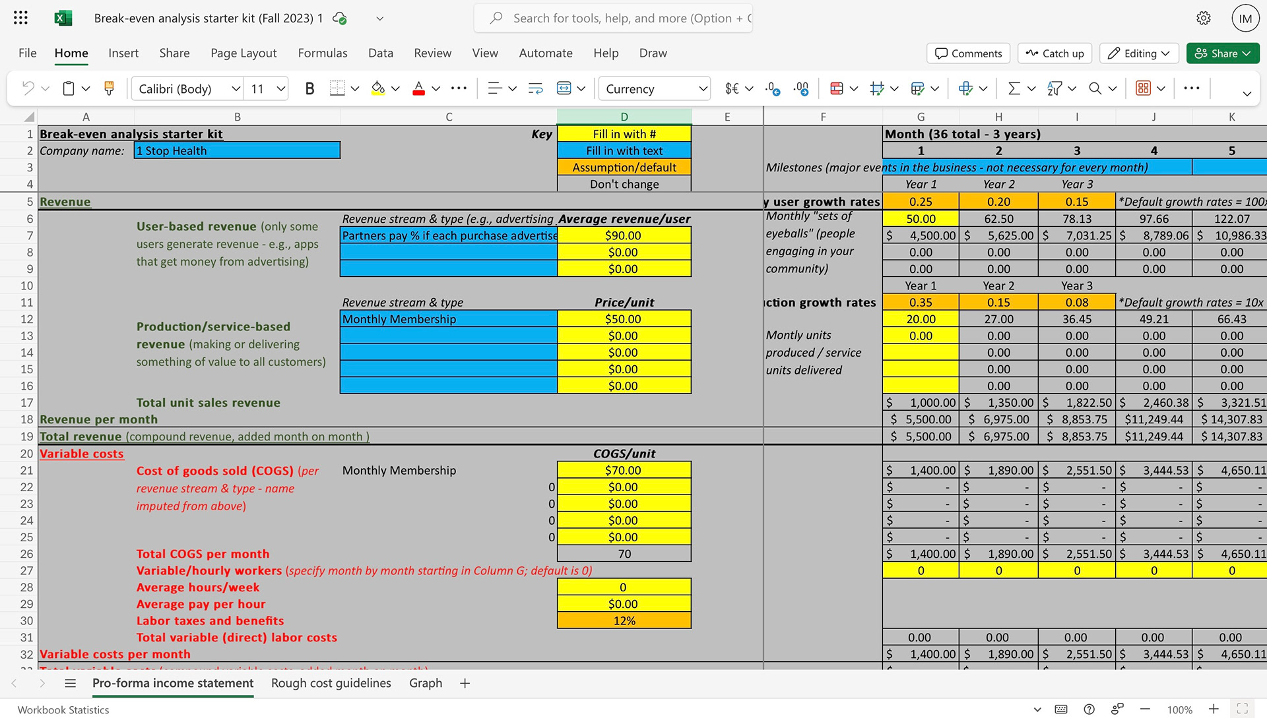Toggle Bold formatting
The height and width of the screenshot is (718, 1267).
pos(309,88)
